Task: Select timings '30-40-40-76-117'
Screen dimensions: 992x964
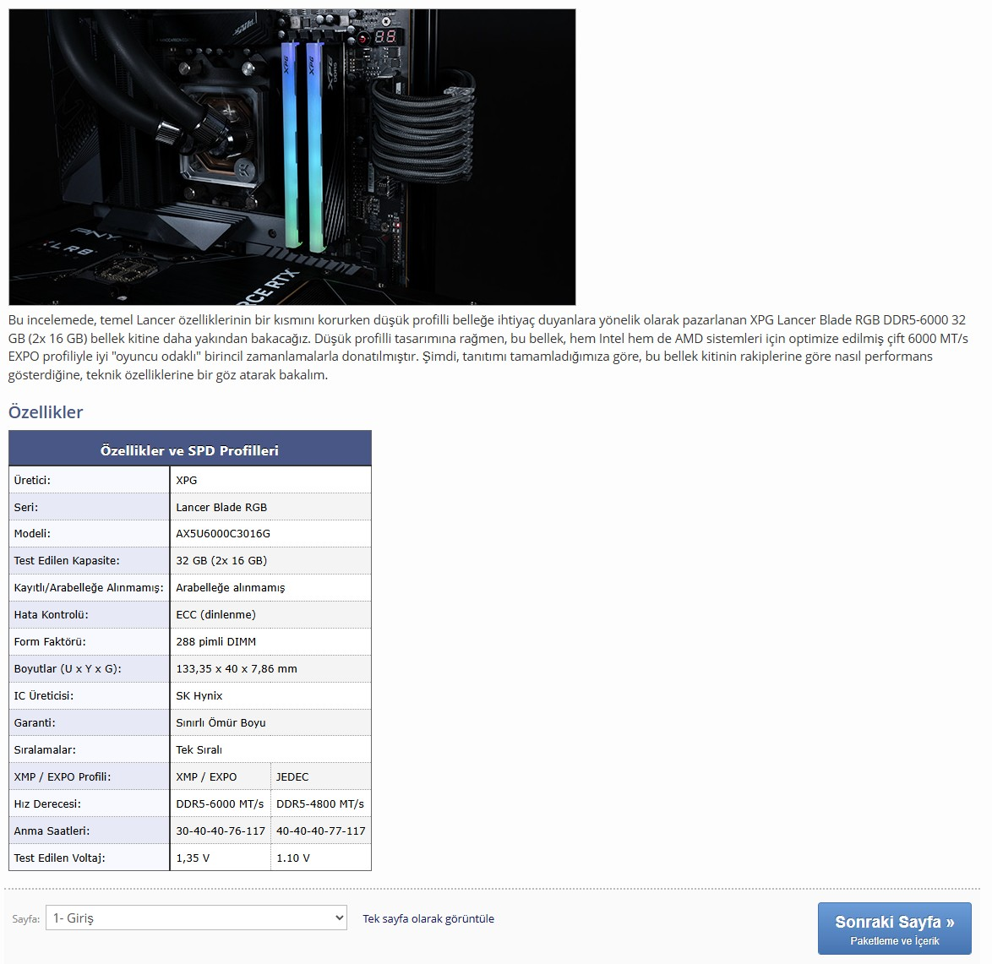Action: click(x=221, y=831)
